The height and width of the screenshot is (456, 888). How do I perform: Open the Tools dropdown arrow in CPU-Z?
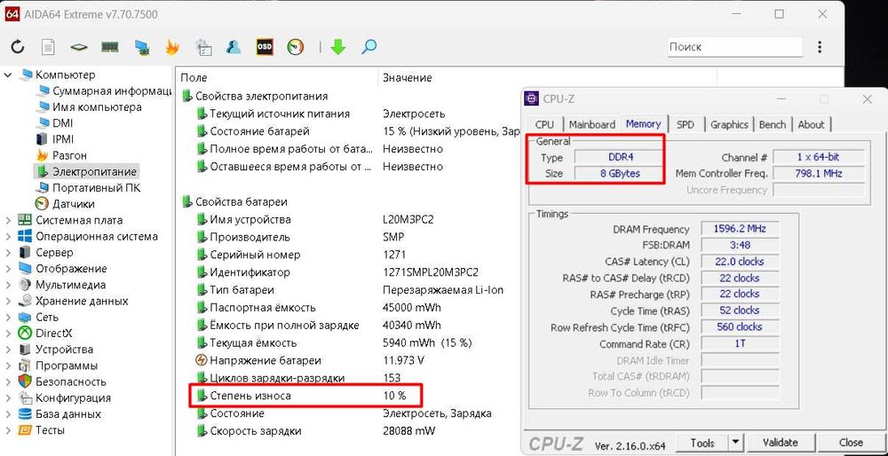735,443
